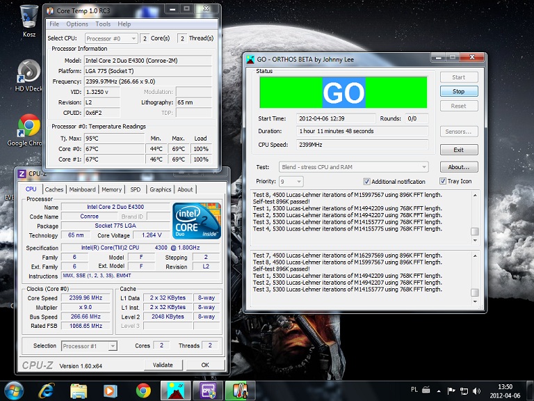Open Chrome from the taskbar
The width and height of the screenshot is (534, 401).
pyautogui.click(x=143, y=391)
